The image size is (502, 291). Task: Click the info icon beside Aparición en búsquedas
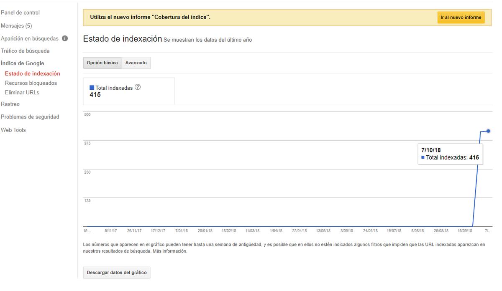tap(65, 38)
